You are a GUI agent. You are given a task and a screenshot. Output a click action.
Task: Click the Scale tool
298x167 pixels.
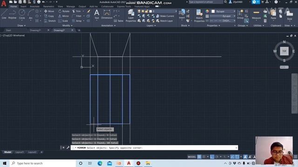coord(63,21)
